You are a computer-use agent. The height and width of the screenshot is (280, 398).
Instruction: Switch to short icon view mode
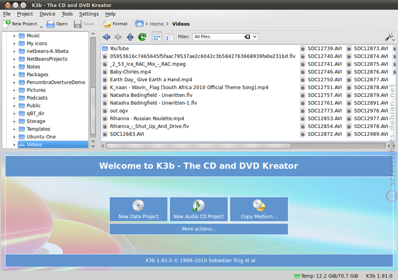pos(157,37)
